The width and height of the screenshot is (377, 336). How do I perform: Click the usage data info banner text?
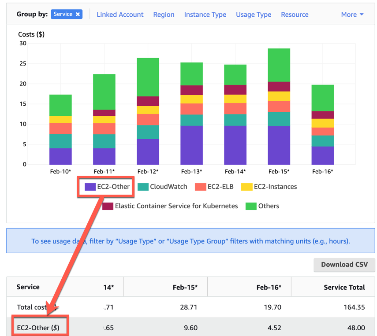pos(190,241)
